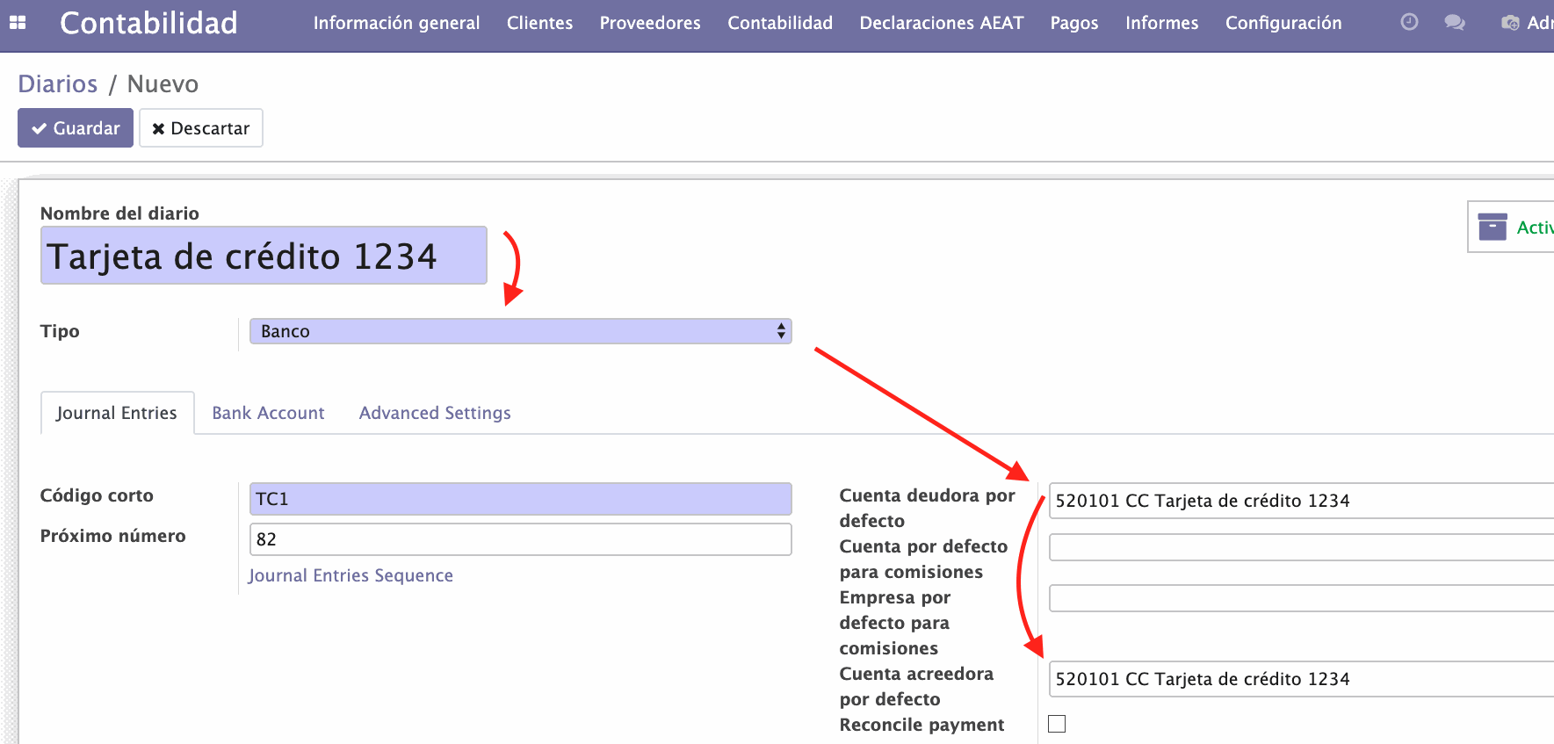The width and height of the screenshot is (1554, 744).
Task: Toggle the Reconcile payment checkbox
Action: (1057, 724)
